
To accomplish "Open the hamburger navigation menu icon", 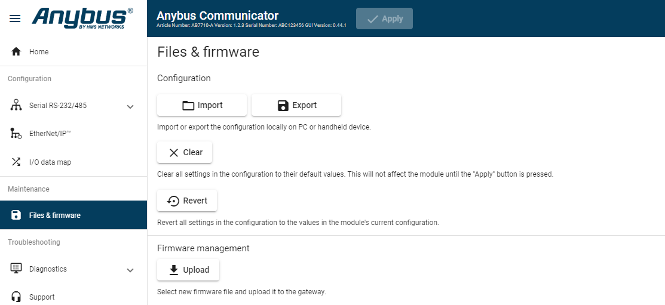I will pos(15,19).
